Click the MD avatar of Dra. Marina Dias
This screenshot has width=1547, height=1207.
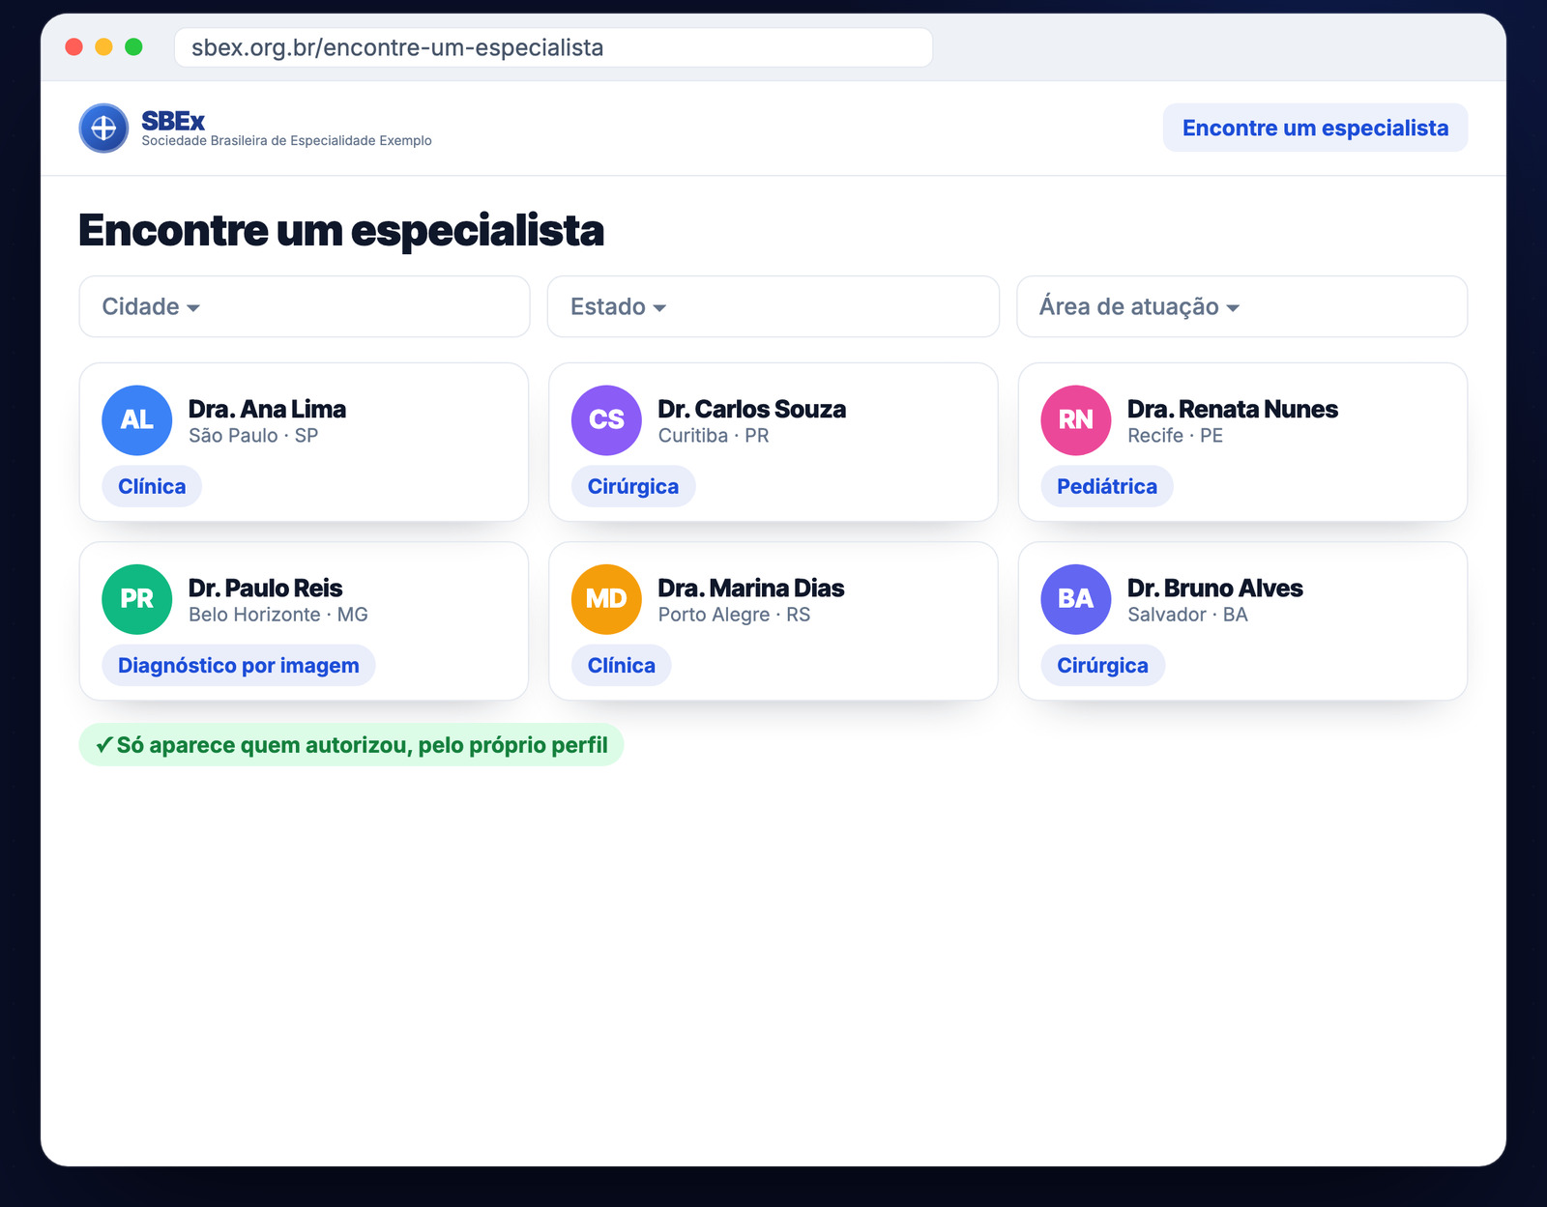[x=606, y=599]
